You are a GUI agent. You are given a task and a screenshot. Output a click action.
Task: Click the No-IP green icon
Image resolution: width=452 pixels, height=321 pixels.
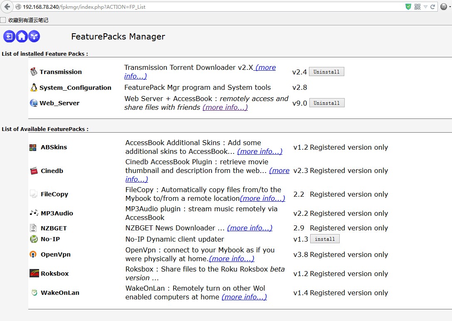pyautogui.click(x=34, y=239)
